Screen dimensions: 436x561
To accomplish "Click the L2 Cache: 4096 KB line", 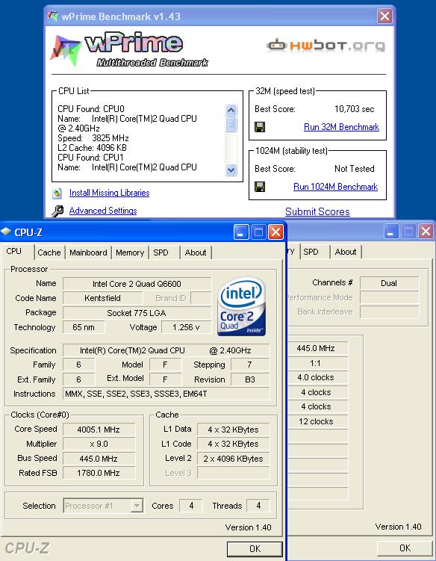I will (92, 148).
